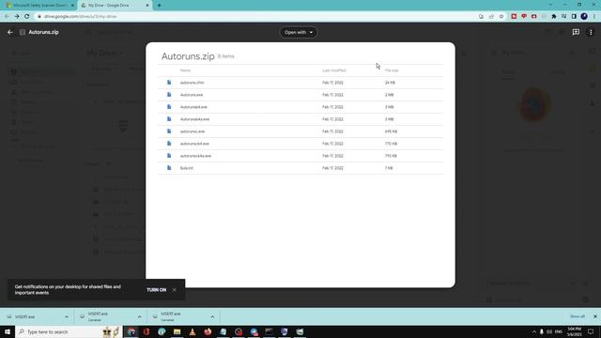This screenshot has width=601, height=338.
Task: Expand options for first MSERT.exe download
Action: pos(67,317)
